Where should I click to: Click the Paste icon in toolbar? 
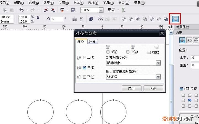pos(12,10)
